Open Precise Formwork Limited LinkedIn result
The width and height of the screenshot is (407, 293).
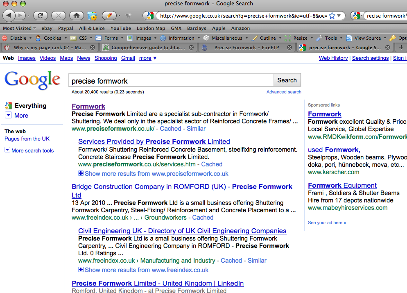tap(158, 284)
